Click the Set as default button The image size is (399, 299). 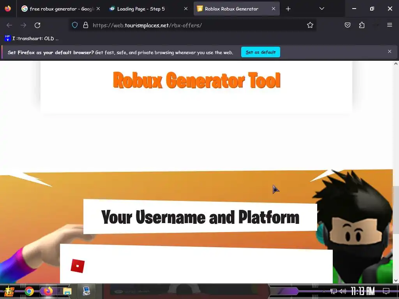tap(261, 52)
